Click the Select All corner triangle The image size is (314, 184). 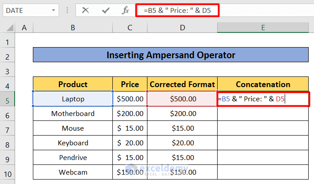coord(8,28)
